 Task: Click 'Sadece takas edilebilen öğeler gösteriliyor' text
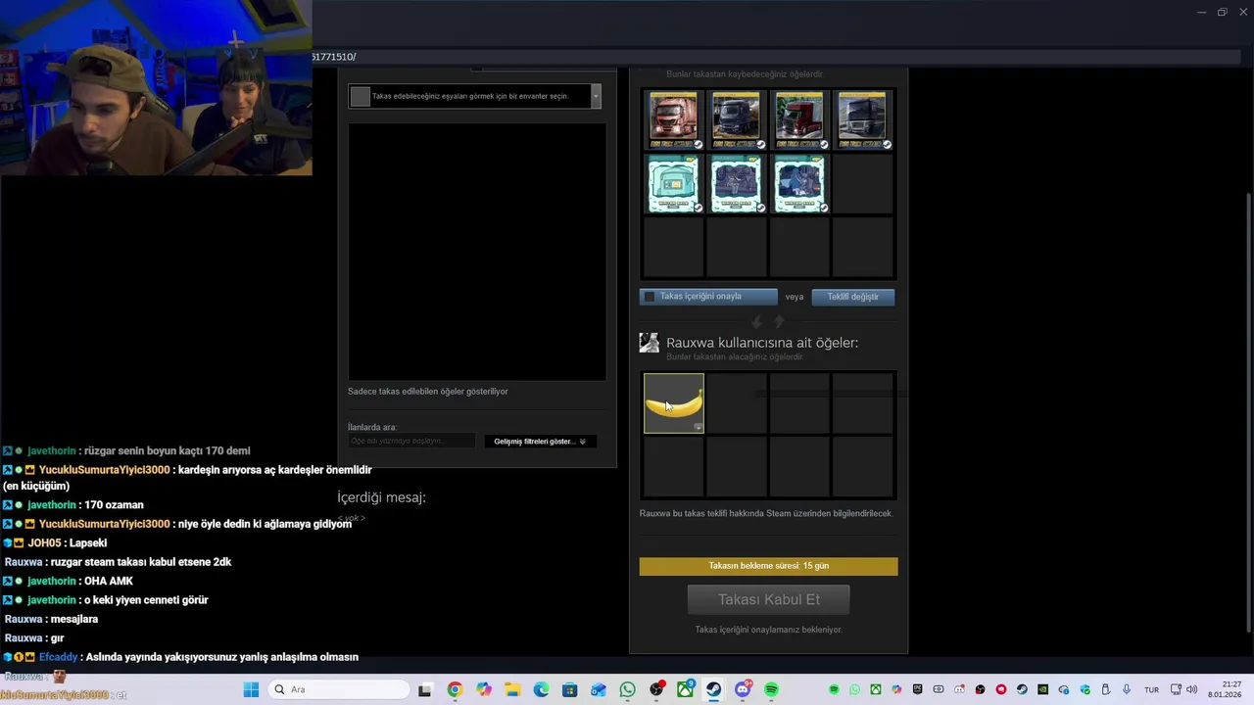point(427,392)
